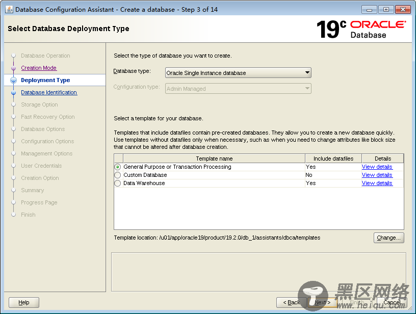Click the Oracle 19c Database logo
The image size is (416, 314).
click(361, 29)
